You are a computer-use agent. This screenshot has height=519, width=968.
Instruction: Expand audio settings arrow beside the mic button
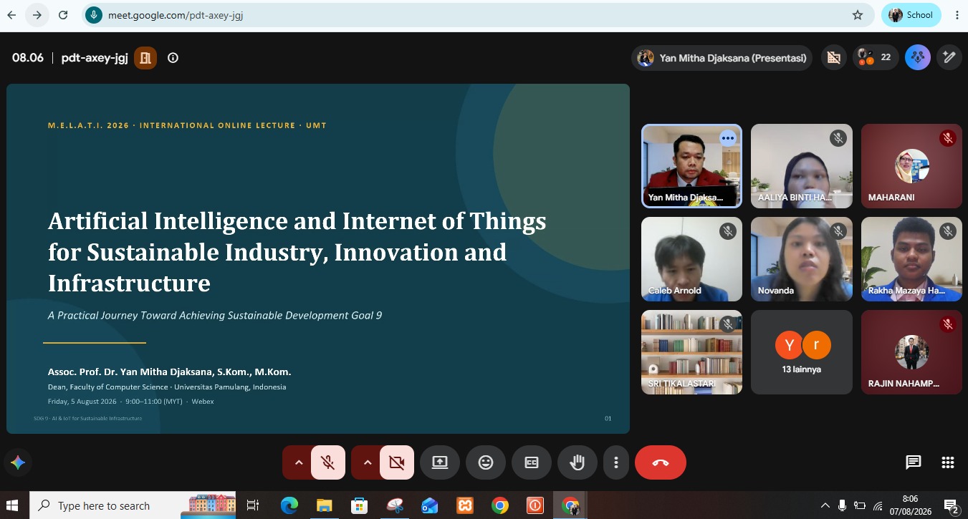tap(298, 462)
